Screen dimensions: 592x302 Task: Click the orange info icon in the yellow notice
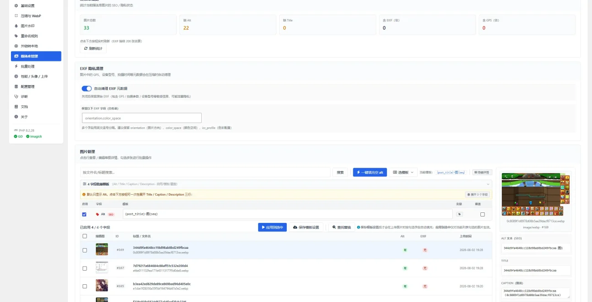pos(84,194)
